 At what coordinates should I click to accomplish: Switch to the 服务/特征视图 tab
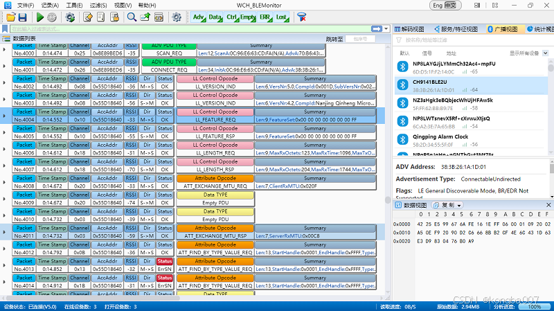coord(456,29)
